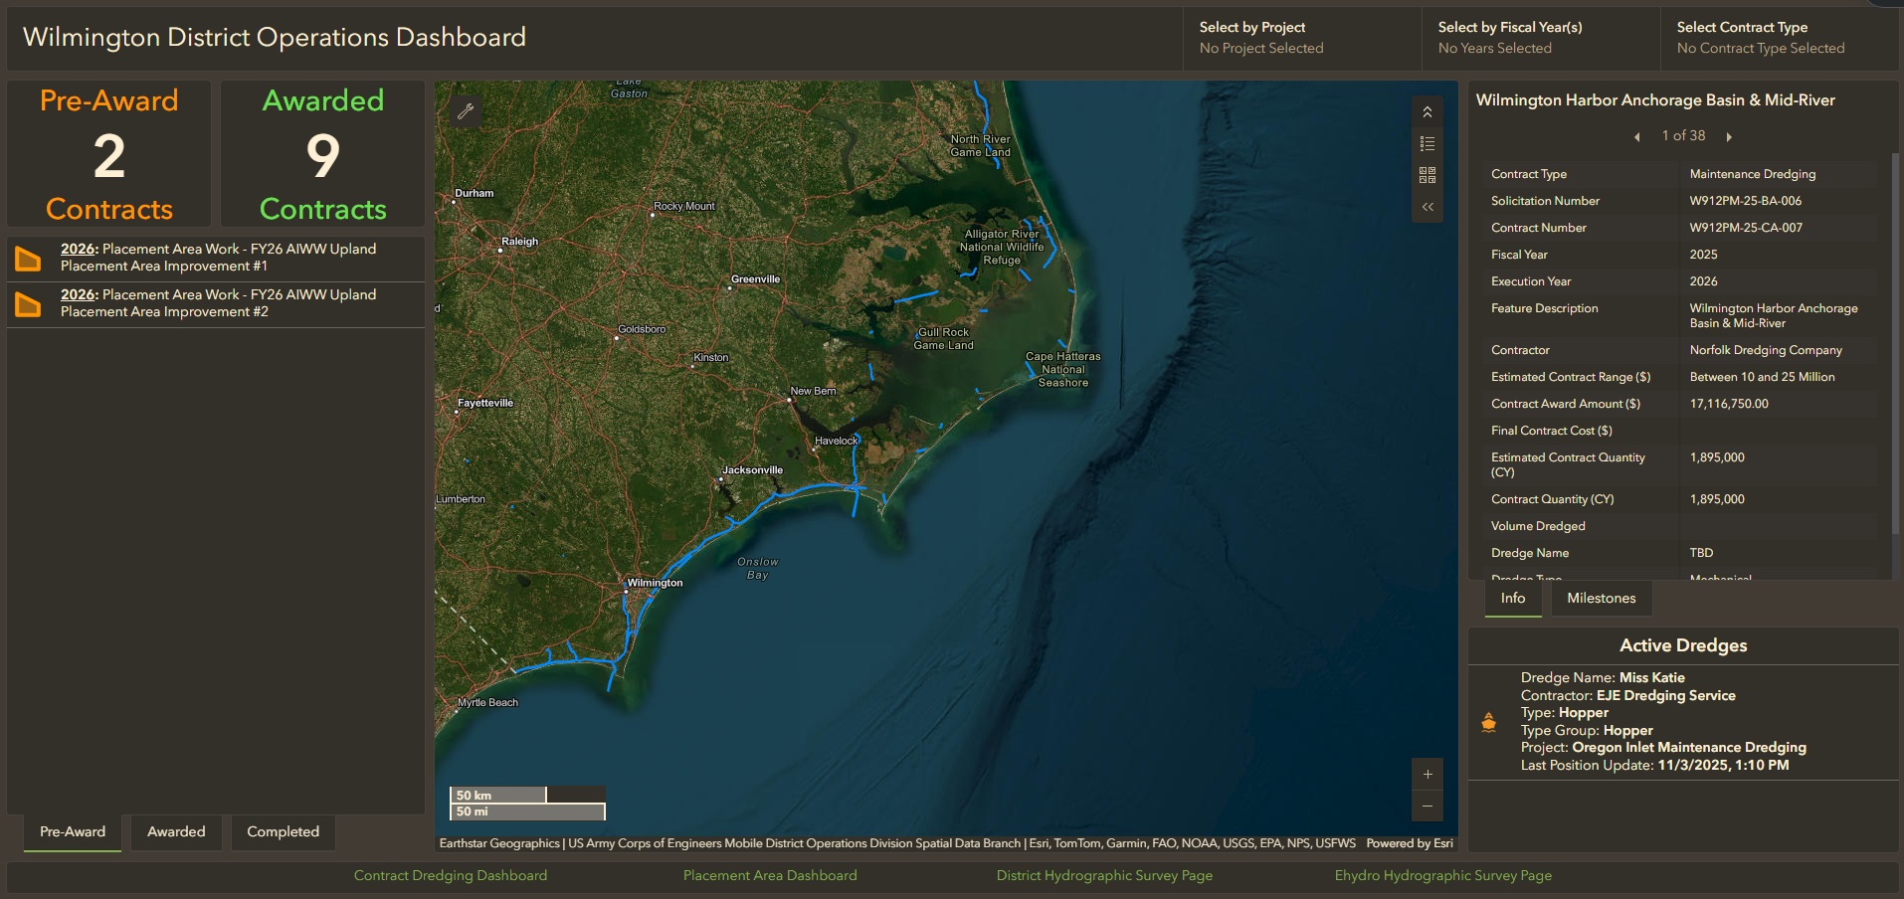Image resolution: width=1904 pixels, height=899 pixels.
Task: Collapse the map widget panel with double-left chevron
Action: (1427, 207)
